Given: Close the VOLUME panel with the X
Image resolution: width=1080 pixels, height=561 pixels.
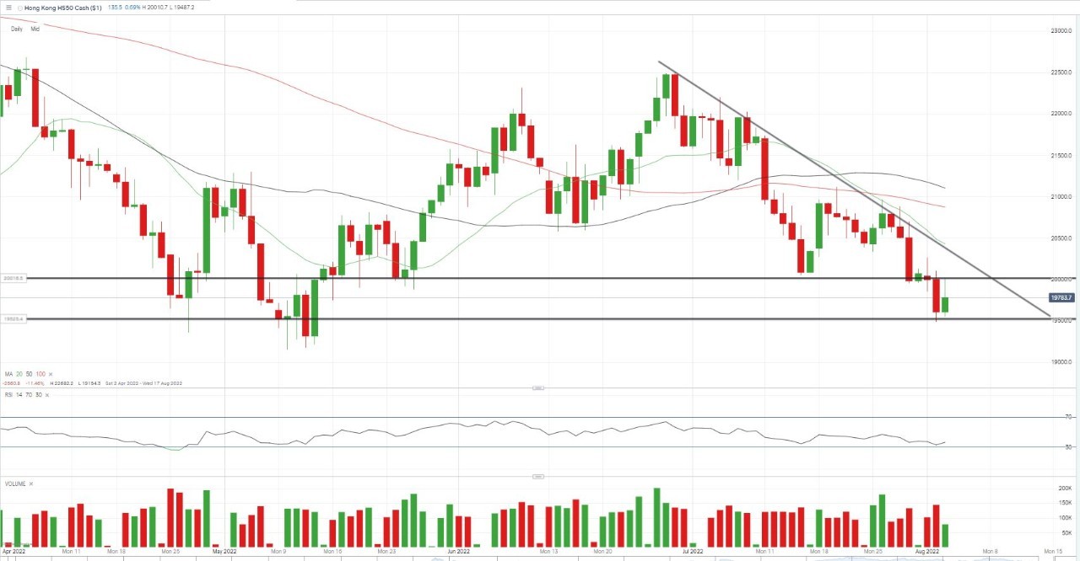Looking at the screenshot, I should (31, 484).
